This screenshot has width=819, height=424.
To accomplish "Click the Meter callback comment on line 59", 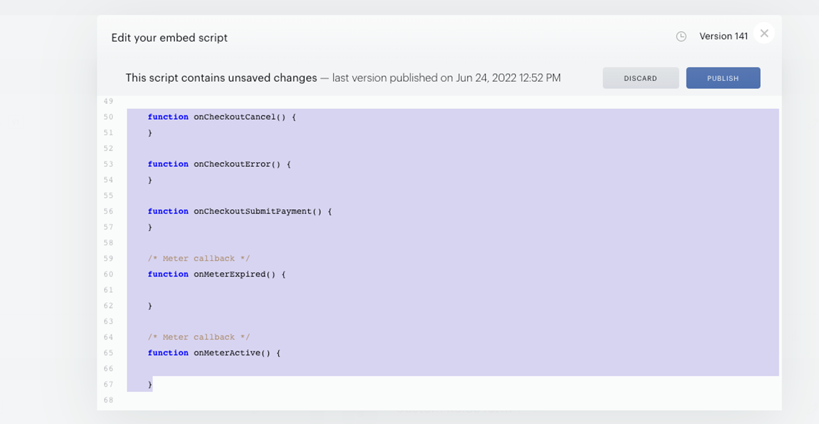I will [199, 258].
